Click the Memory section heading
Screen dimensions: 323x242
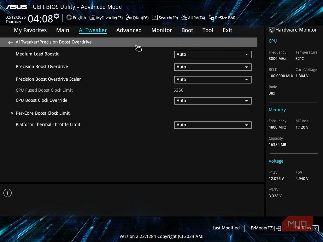tap(277, 110)
